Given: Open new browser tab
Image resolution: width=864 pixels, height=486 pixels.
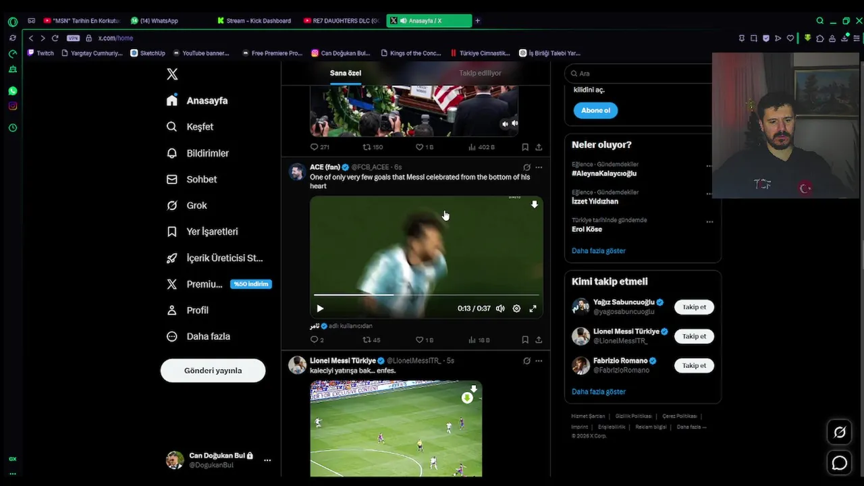Looking at the screenshot, I should [477, 21].
